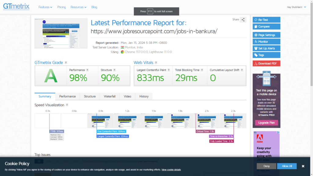This screenshot has width=313, height=176.
Task: Click the page screenshot thumbnail of the report
Action: (61, 33)
